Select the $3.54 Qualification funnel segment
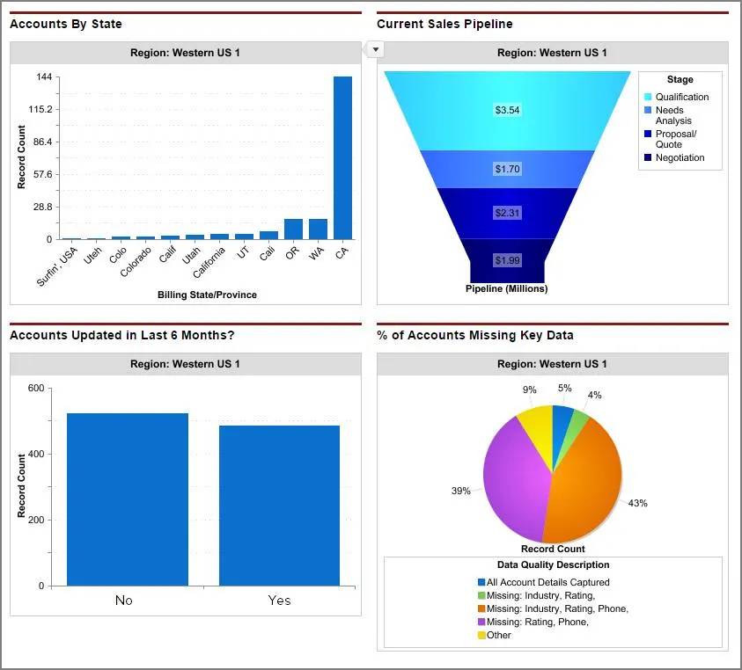Screen dimensions: 742x670 click(x=507, y=110)
